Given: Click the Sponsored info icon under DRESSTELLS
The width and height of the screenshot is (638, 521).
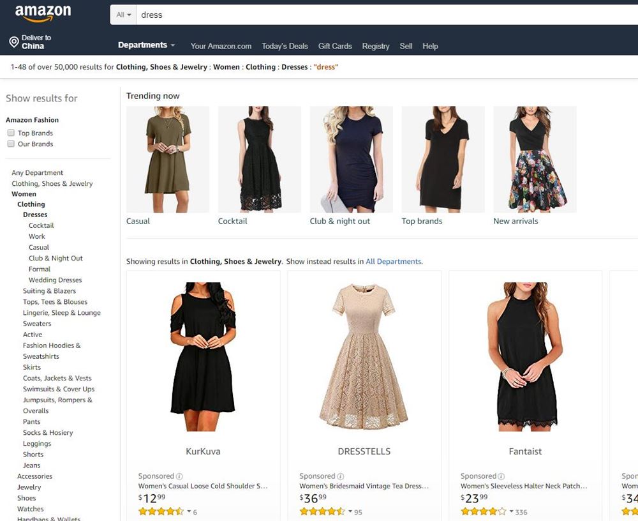Looking at the screenshot, I should point(341,476).
